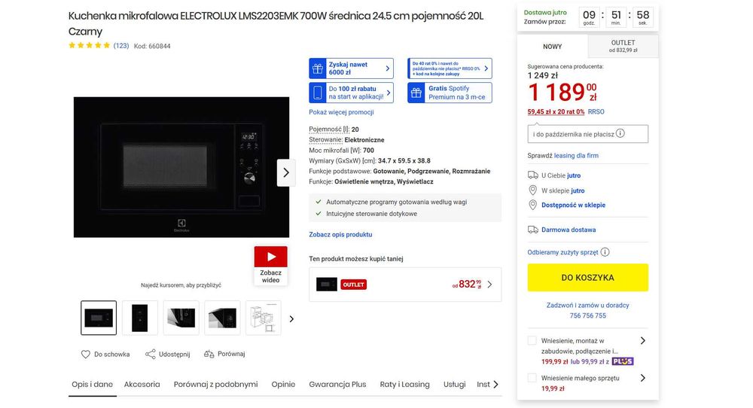Click the gift icon in Zyskaj nawet 6000 zł
Image resolution: width=753 pixels, height=408 pixels.
point(318,69)
